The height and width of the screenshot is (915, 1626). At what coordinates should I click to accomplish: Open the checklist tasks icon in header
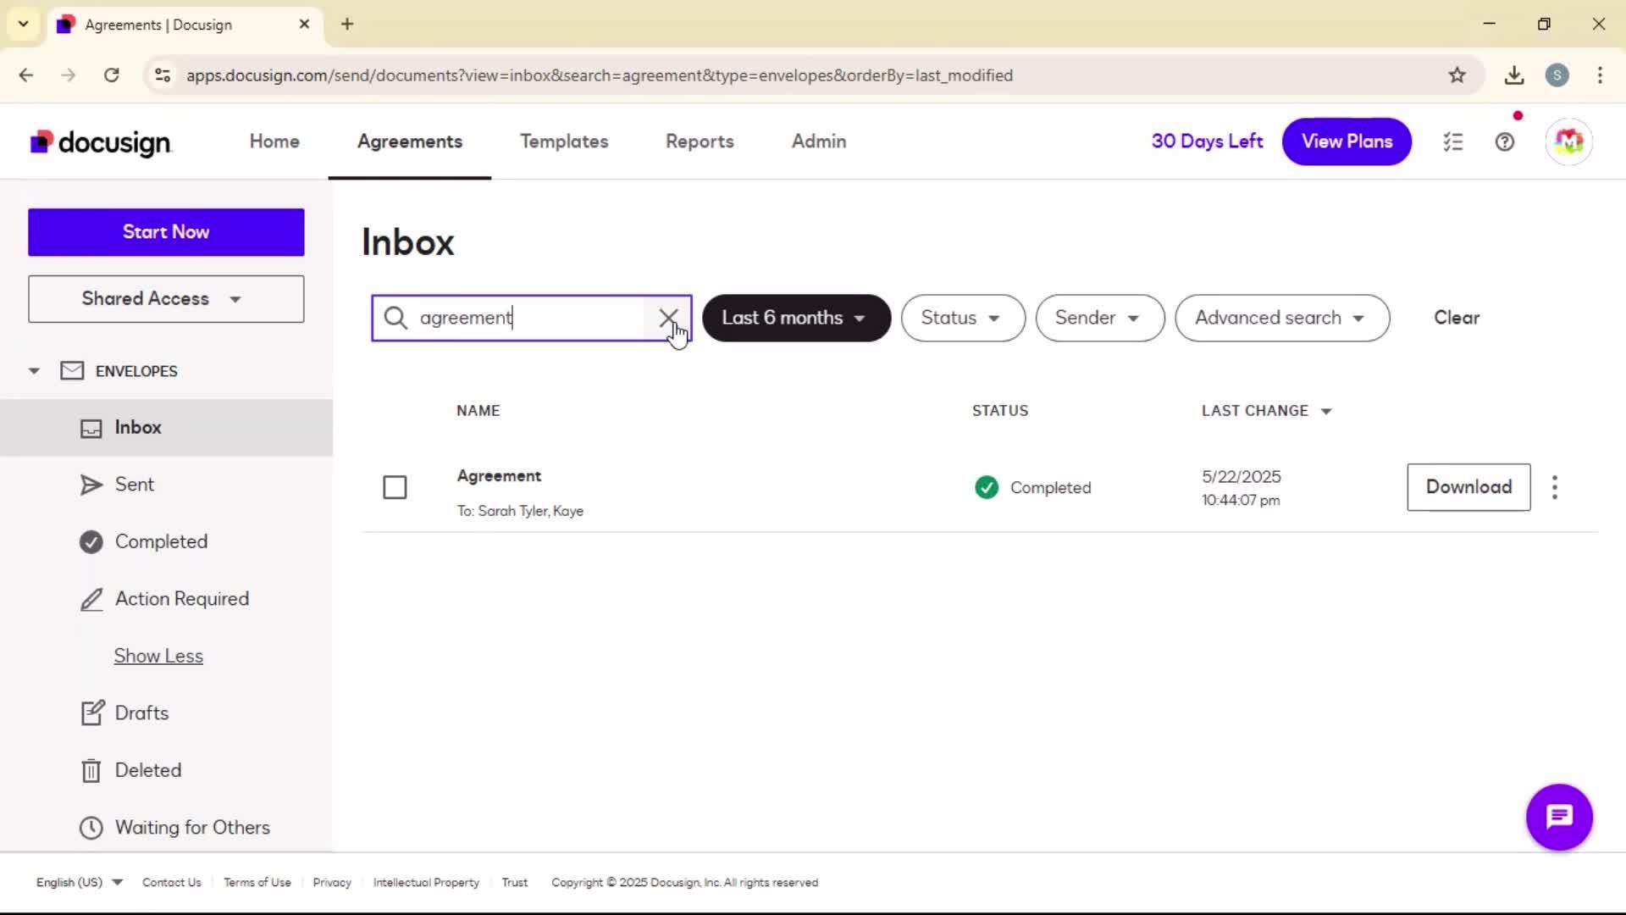coord(1453,141)
